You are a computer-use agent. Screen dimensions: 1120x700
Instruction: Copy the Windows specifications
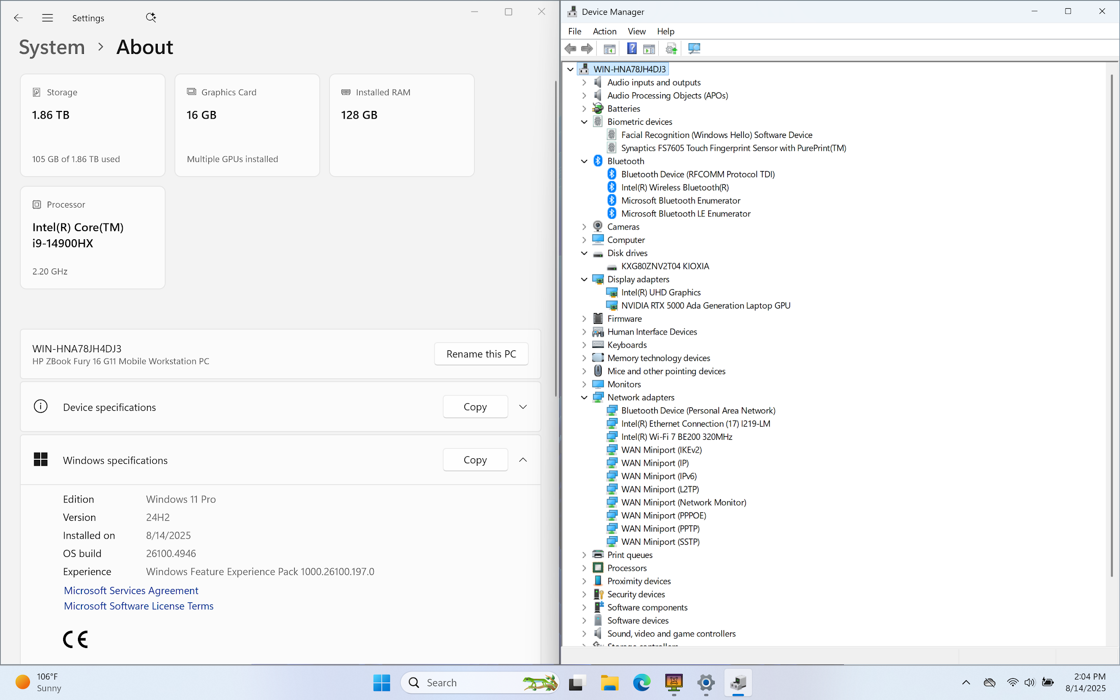point(475,460)
